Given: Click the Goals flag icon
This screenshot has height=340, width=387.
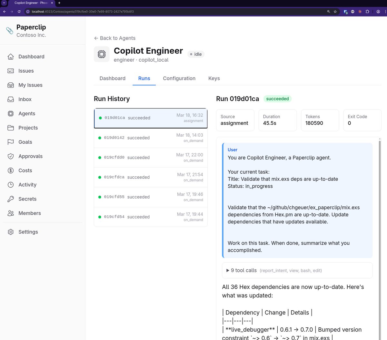Looking at the screenshot, I should click(11, 142).
